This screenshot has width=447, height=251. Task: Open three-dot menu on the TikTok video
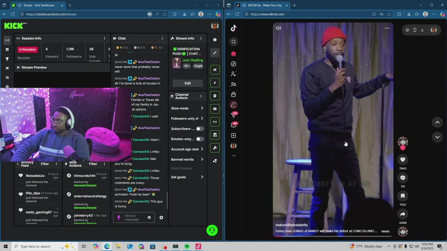click(387, 28)
